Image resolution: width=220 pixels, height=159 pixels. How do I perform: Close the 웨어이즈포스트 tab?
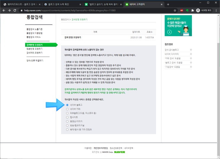[x=40, y=4]
